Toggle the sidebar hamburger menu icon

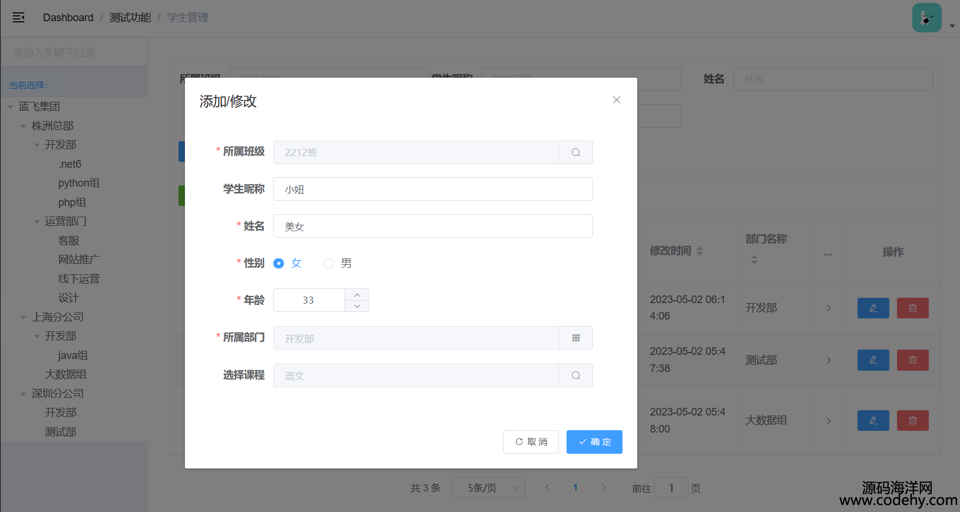pos(19,18)
